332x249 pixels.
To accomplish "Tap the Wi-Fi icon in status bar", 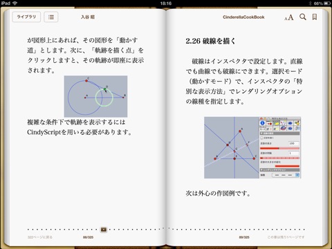I will point(15,3).
